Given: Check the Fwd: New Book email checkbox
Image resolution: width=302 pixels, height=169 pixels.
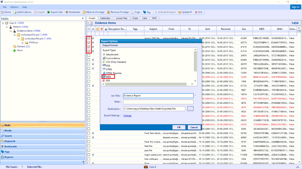Looking at the screenshot, I should 89,133.
